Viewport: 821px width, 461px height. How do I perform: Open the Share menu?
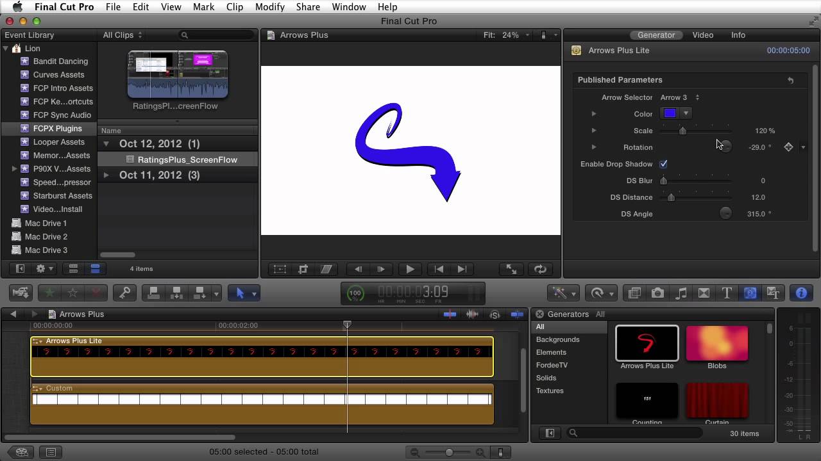(x=308, y=7)
